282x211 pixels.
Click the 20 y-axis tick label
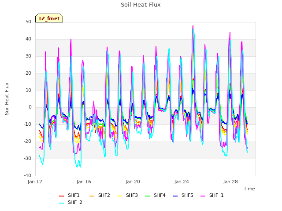pyautogui.click(x=28, y=73)
